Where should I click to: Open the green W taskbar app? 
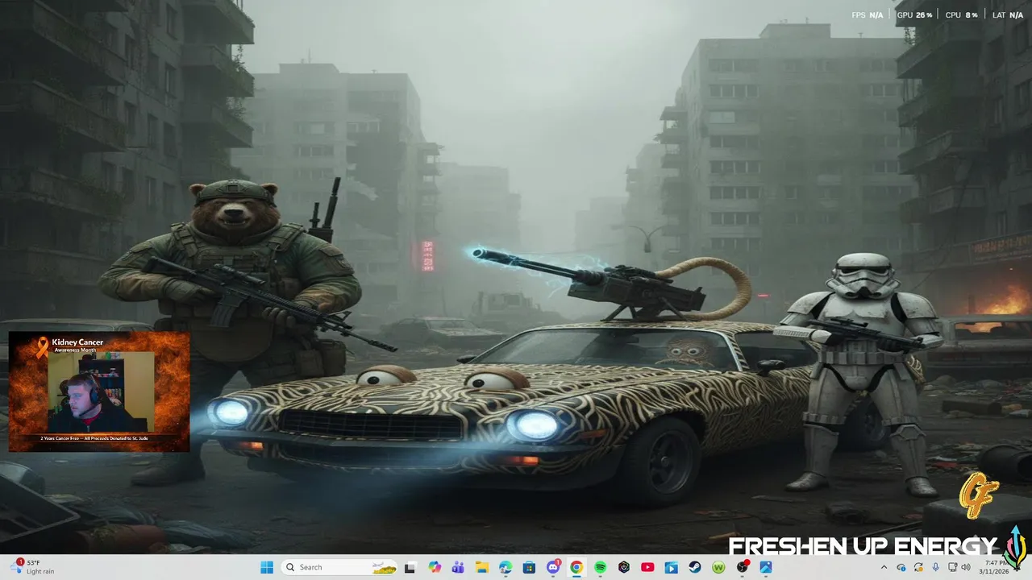pyautogui.click(x=718, y=567)
